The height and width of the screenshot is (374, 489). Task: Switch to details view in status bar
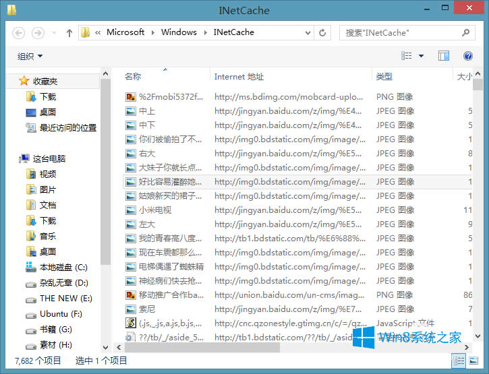tap(459, 361)
